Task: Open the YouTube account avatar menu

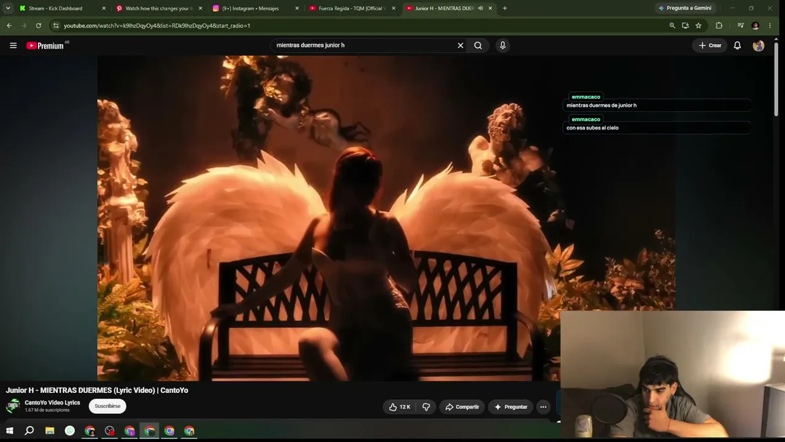Action: click(759, 45)
